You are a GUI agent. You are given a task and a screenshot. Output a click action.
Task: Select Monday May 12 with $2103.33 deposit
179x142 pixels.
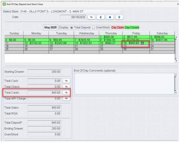click(x=36, y=43)
